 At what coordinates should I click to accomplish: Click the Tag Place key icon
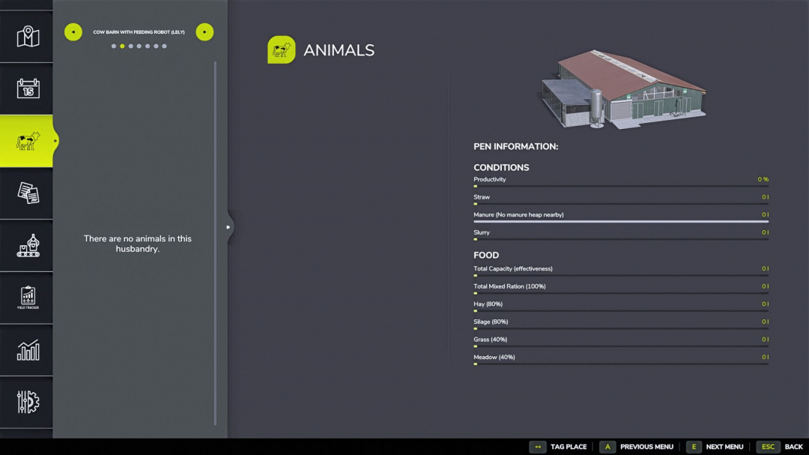coord(538,447)
